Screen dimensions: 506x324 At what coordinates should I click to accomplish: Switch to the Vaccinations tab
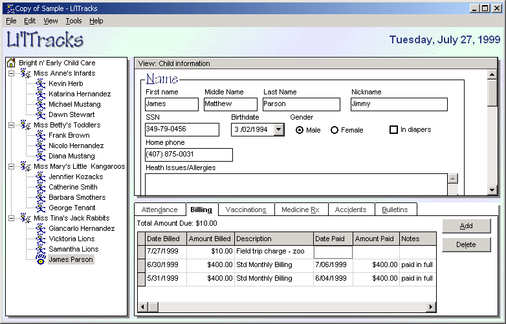[x=247, y=210]
